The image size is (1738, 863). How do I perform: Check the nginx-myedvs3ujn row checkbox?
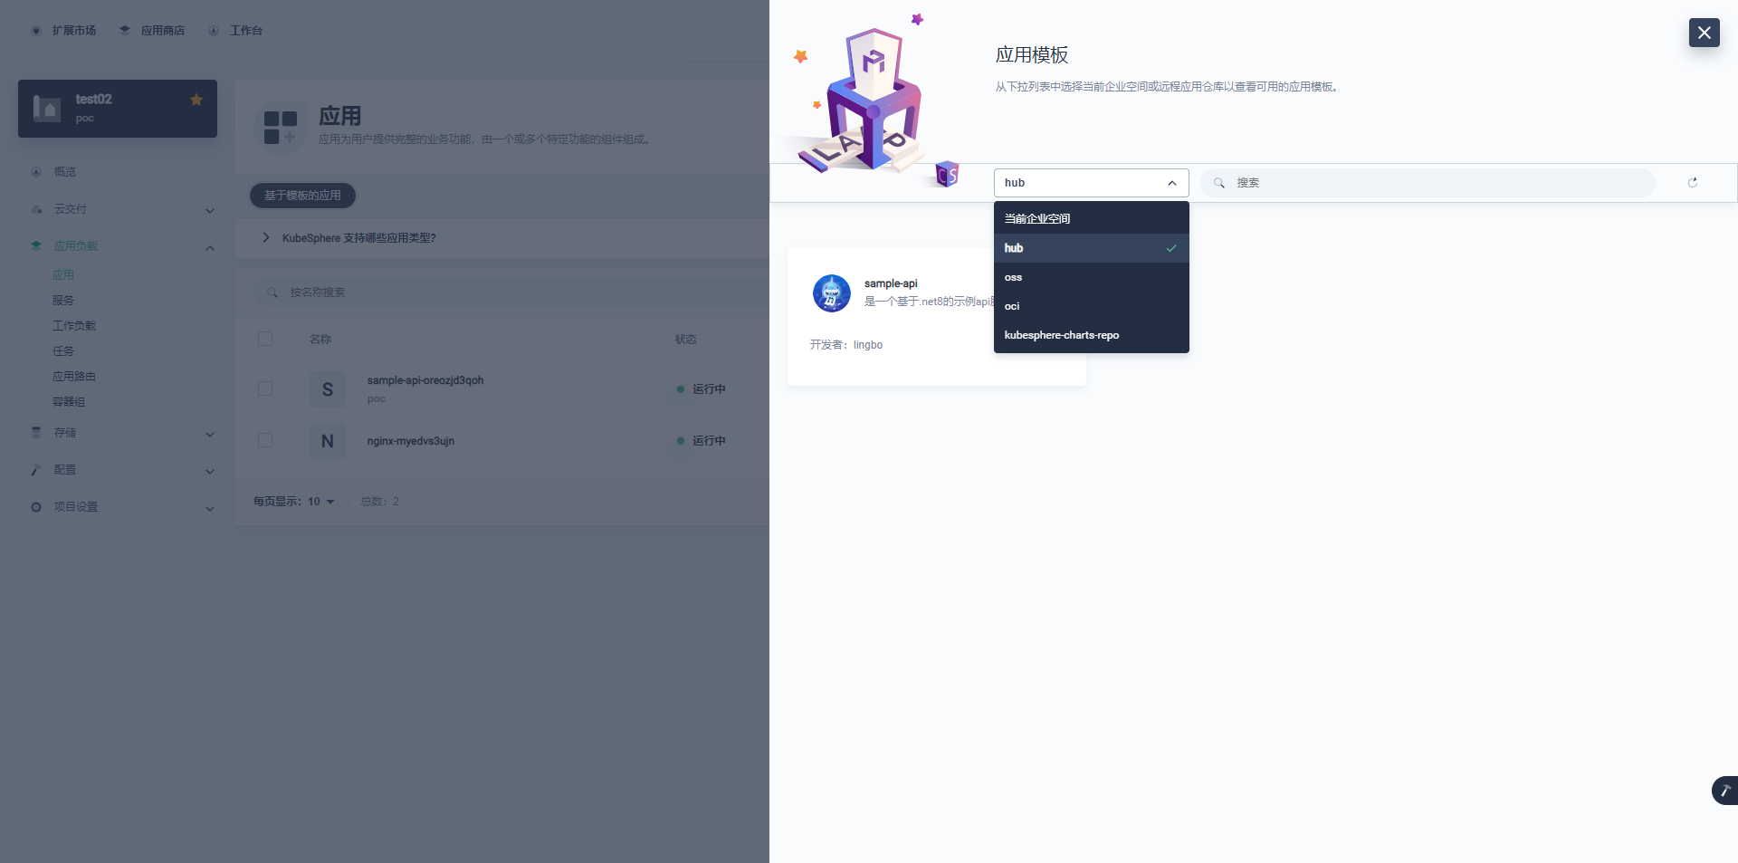point(265,440)
